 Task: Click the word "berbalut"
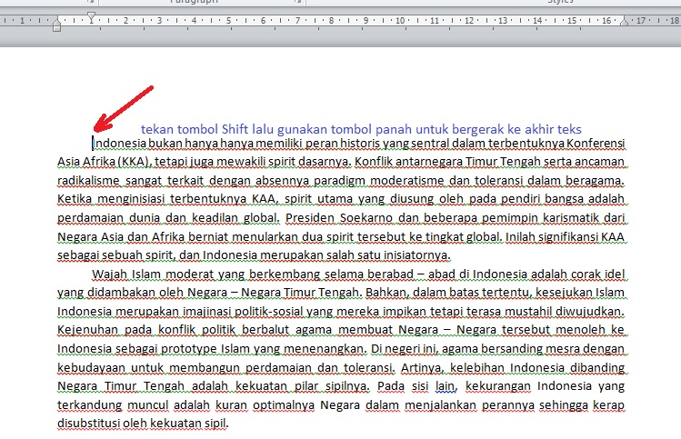point(265,330)
